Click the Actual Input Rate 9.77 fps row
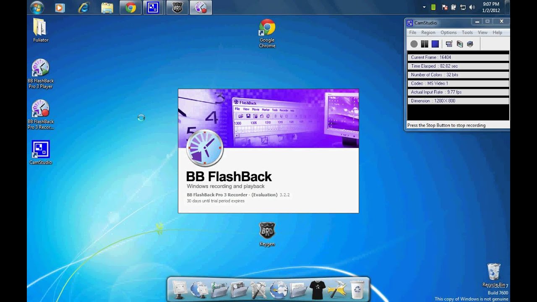Viewport: 537px width, 302px height. [458, 92]
